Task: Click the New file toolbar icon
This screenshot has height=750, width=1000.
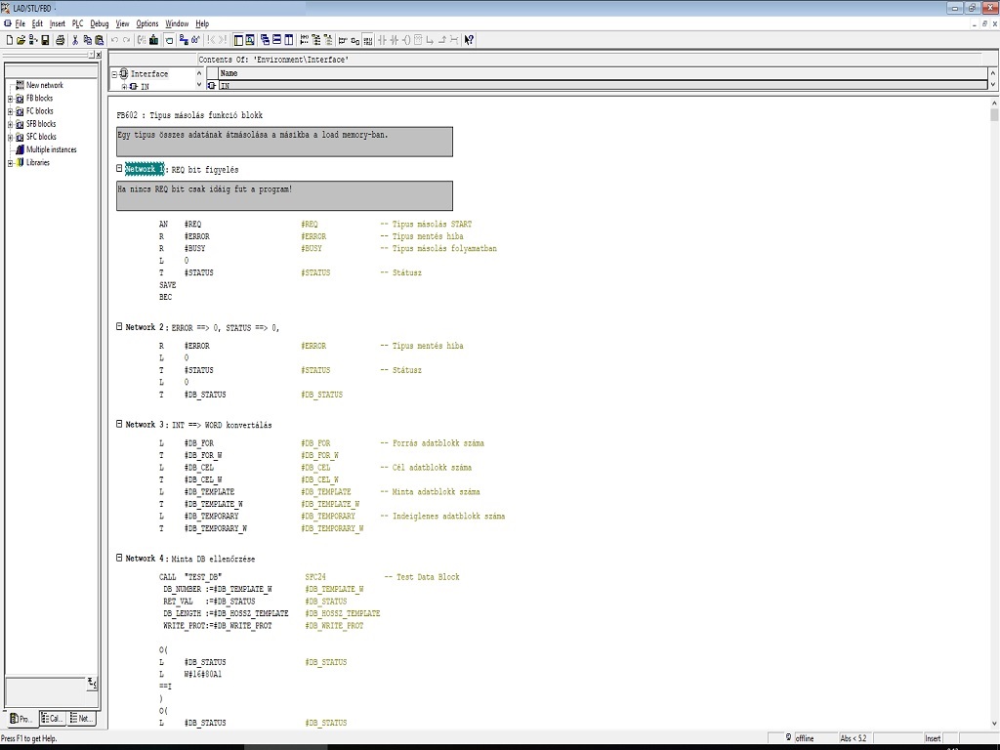Action: point(9,40)
